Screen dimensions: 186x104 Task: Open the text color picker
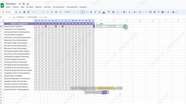click(x=104, y=12)
